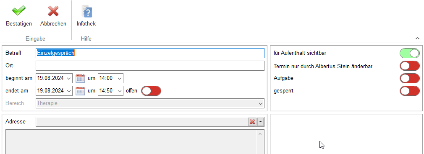Expand the 'endet am' date dropdown

point(69,91)
